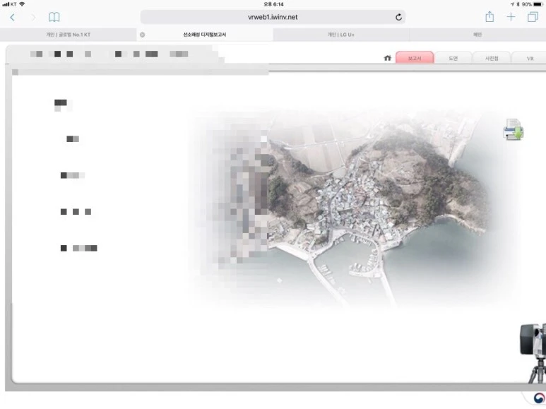Click the printer download icon
Image resolution: width=546 pixels, height=409 pixels.
click(514, 129)
